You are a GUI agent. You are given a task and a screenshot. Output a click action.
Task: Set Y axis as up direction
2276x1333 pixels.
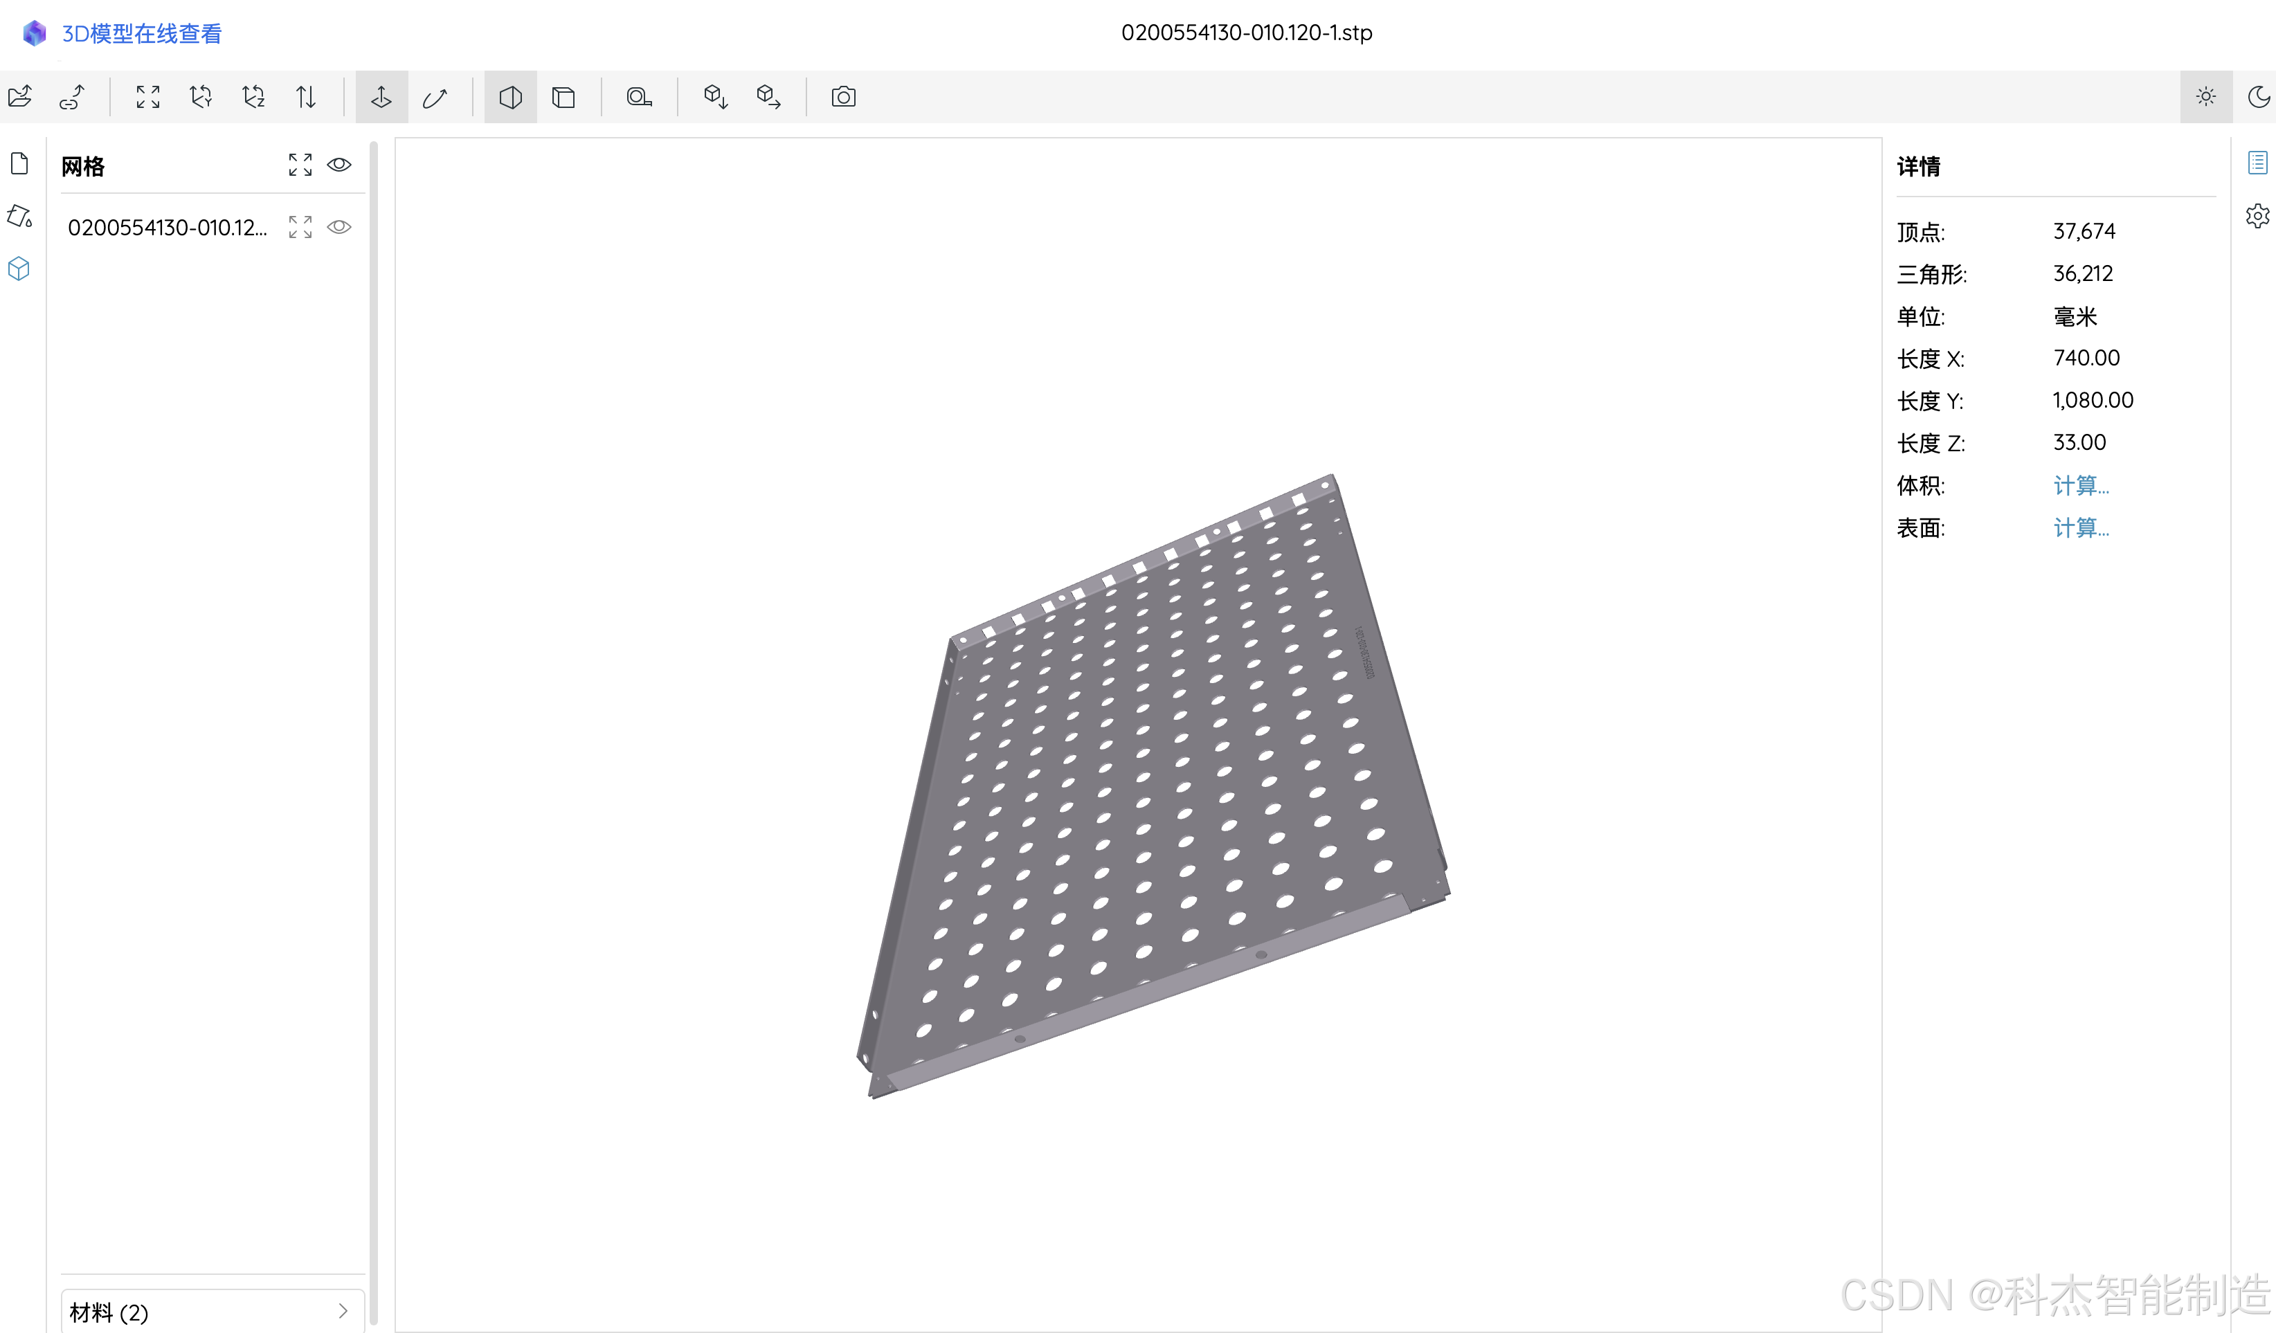[201, 97]
